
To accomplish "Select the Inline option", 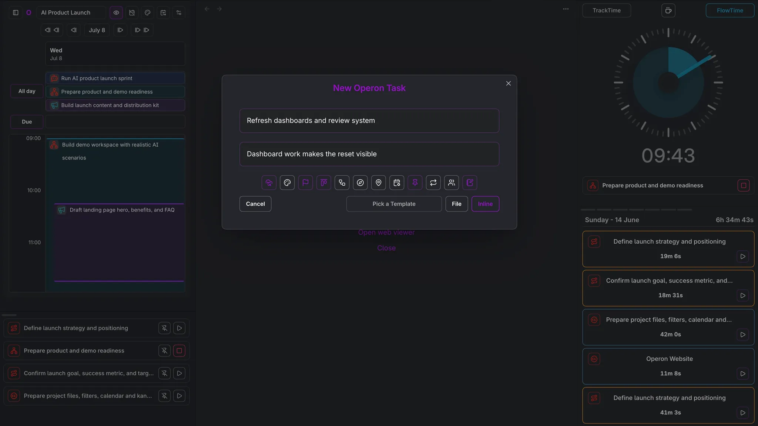I will [x=485, y=204].
